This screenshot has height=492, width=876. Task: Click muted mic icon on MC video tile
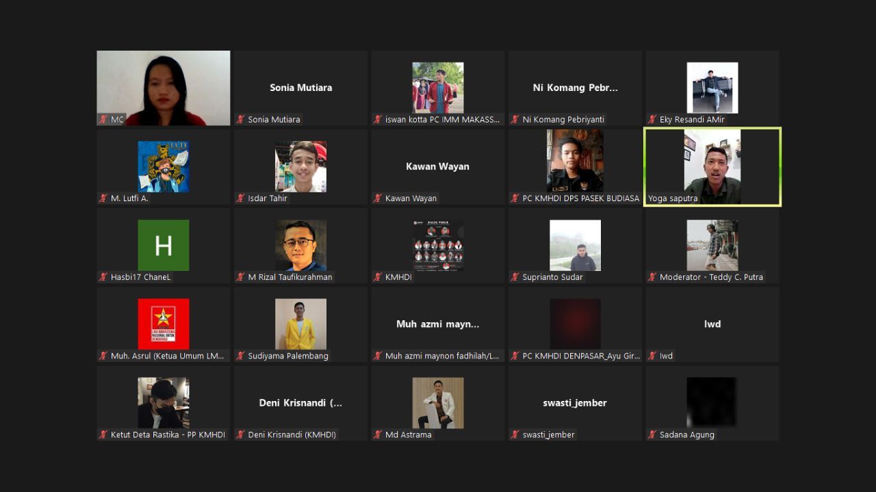(103, 120)
